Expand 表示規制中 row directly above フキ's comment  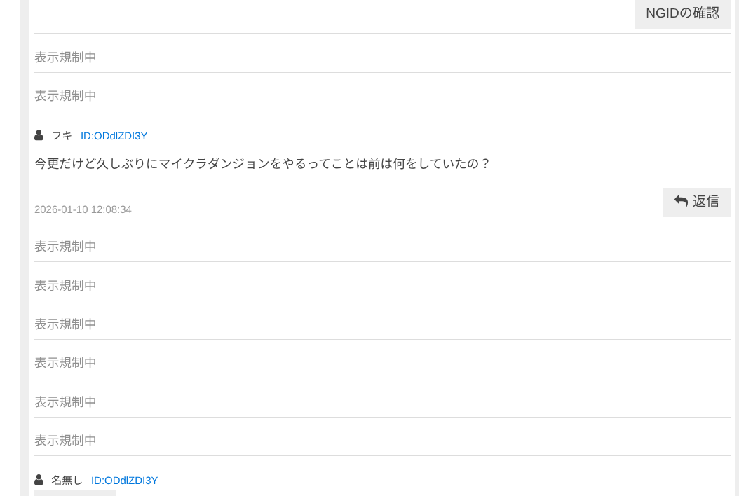(65, 96)
